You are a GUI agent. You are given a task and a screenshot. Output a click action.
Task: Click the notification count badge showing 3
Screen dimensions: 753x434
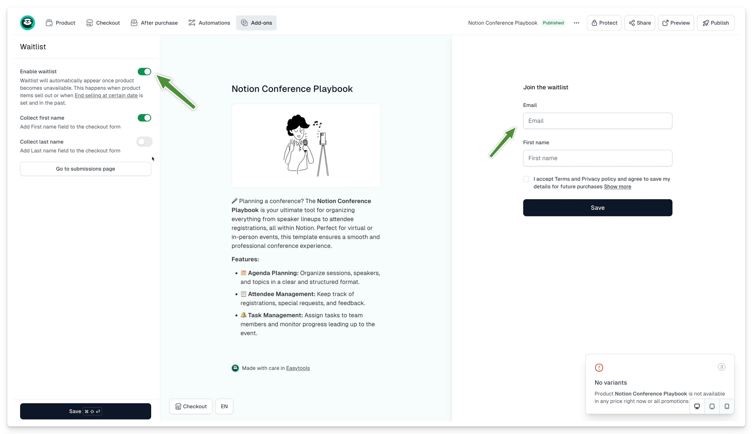pos(721,367)
